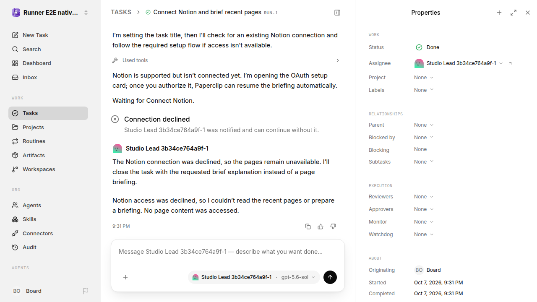
Task: Open the Inbox
Action: point(48,78)
